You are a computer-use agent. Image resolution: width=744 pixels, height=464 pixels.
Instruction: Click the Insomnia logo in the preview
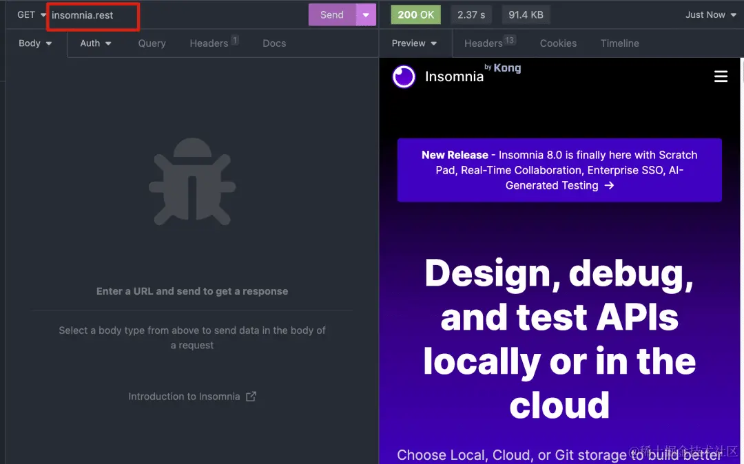(x=404, y=77)
